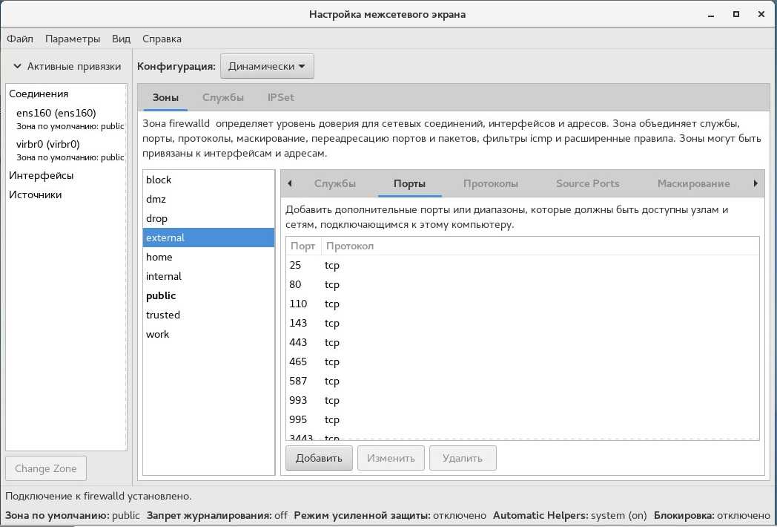Viewport: 777px width, 527px height.
Task: Open the Справка menu
Action: coord(162,39)
